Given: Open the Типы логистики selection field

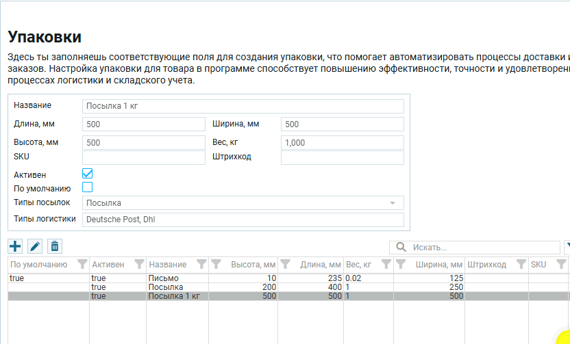Looking at the screenshot, I should [x=243, y=220].
